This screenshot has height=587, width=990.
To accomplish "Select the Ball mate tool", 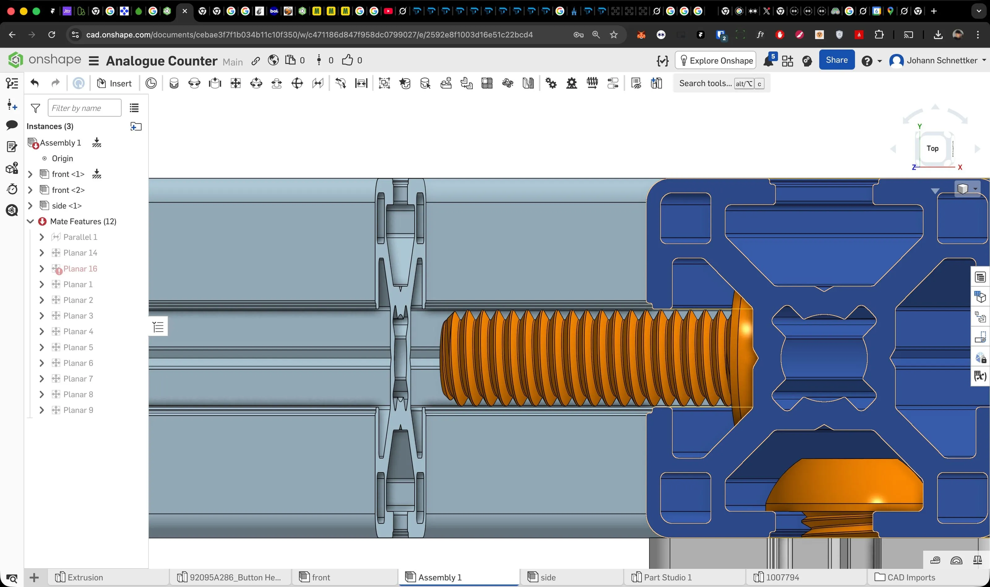I will (297, 84).
